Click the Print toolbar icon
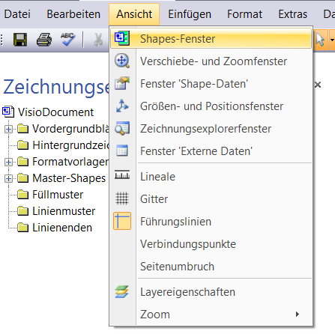The image size is (335, 334). (44, 40)
